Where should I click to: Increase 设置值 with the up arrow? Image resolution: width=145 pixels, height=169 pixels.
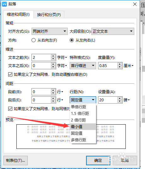tap(120, 99)
